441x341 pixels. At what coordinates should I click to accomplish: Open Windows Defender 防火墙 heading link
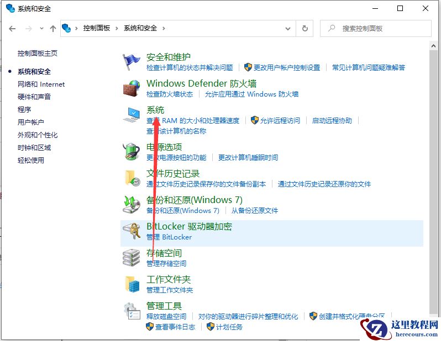201,83
